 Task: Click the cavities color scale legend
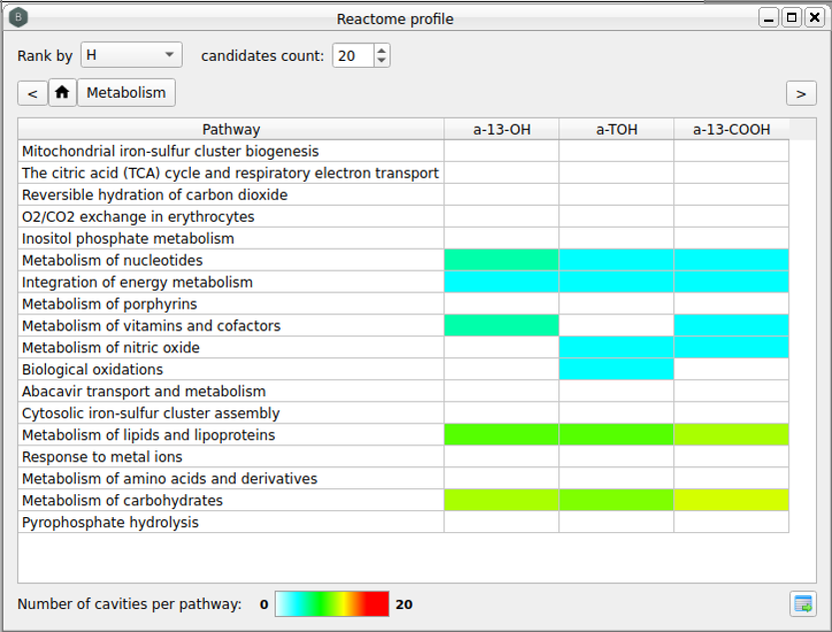333,604
